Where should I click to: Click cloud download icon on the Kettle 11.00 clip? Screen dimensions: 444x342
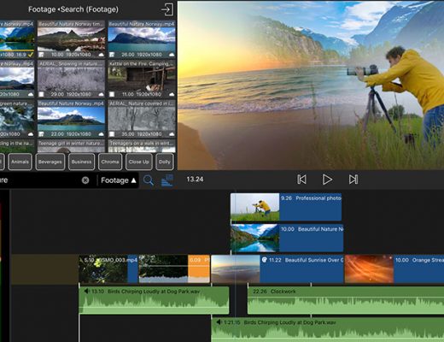tap(172, 94)
